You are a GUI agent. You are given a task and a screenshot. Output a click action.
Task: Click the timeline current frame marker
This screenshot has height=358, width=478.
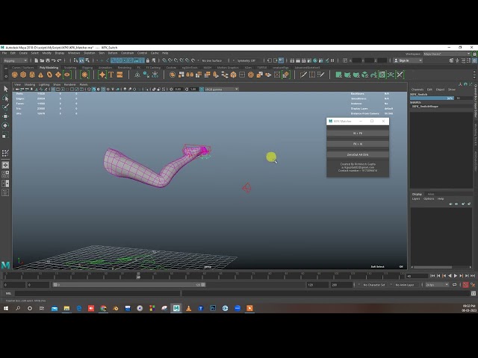pyautogui.click(x=138, y=276)
